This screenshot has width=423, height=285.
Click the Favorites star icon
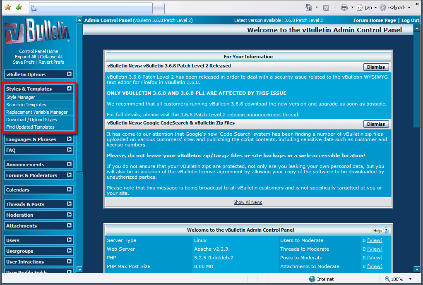click(x=7, y=7)
